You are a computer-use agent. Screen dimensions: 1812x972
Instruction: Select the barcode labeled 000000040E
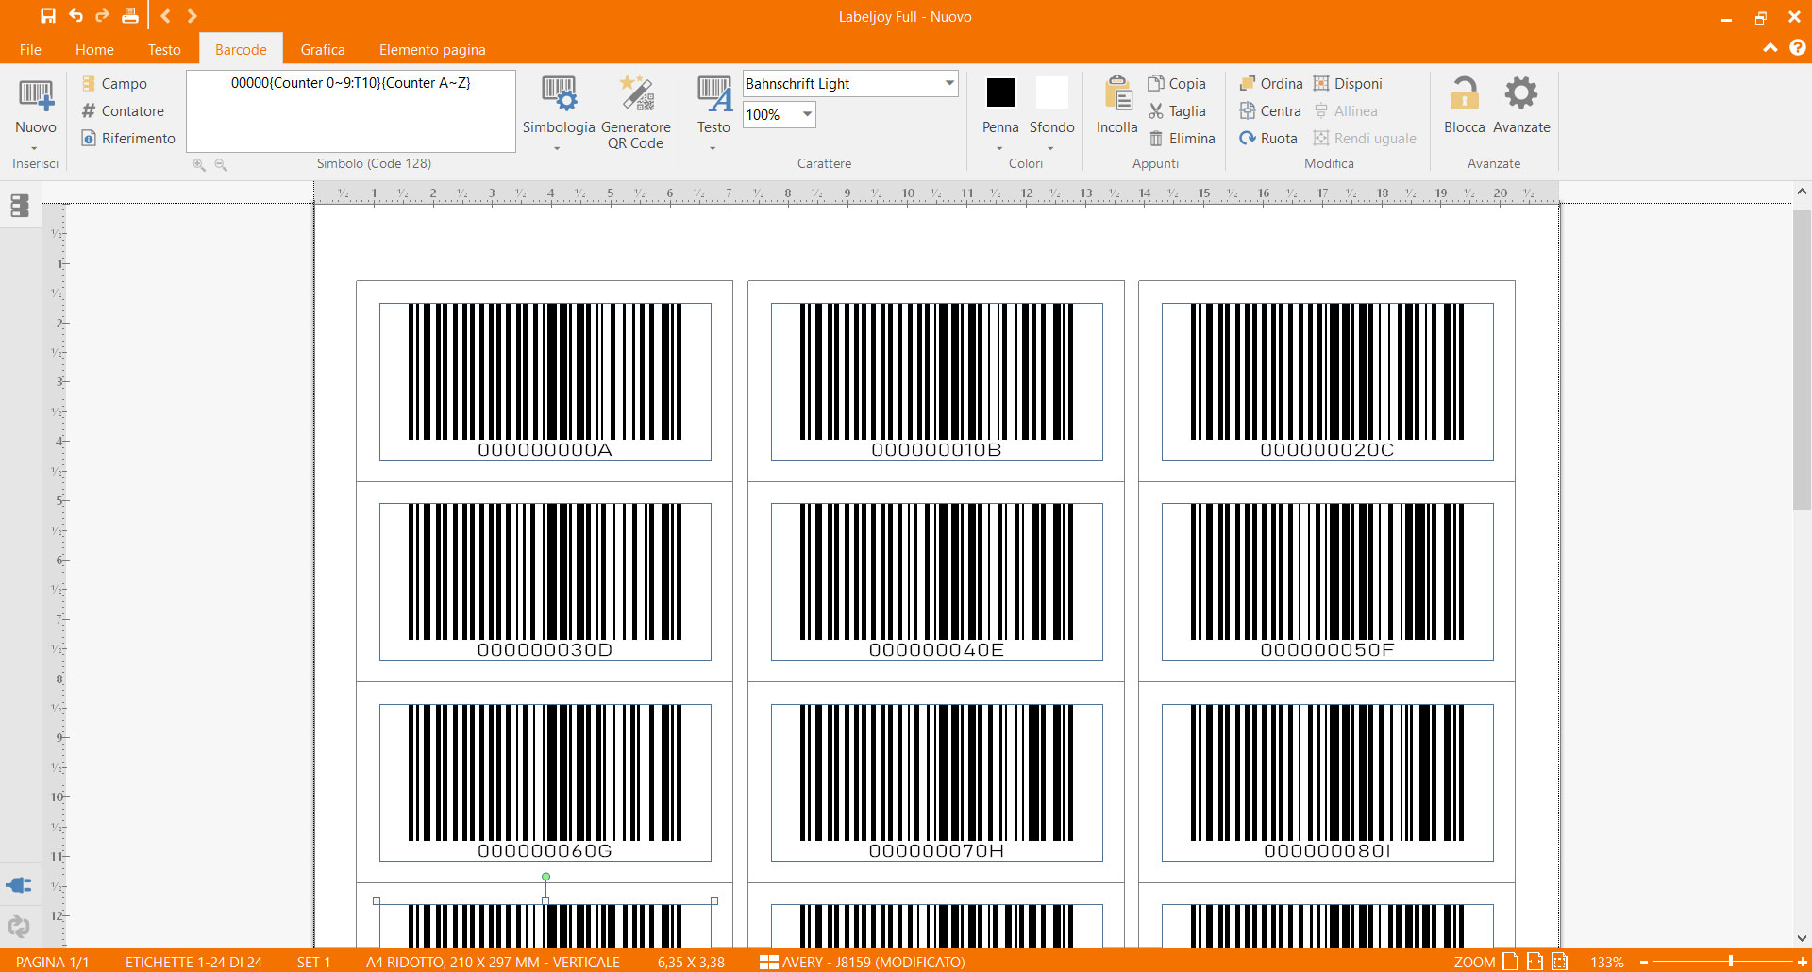pos(936,581)
